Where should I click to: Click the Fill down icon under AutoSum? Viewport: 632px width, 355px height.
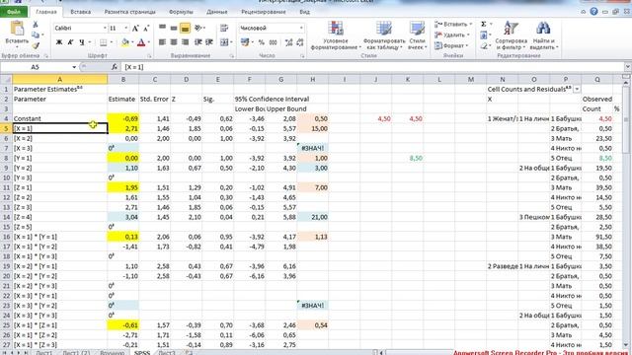[x=484, y=35]
